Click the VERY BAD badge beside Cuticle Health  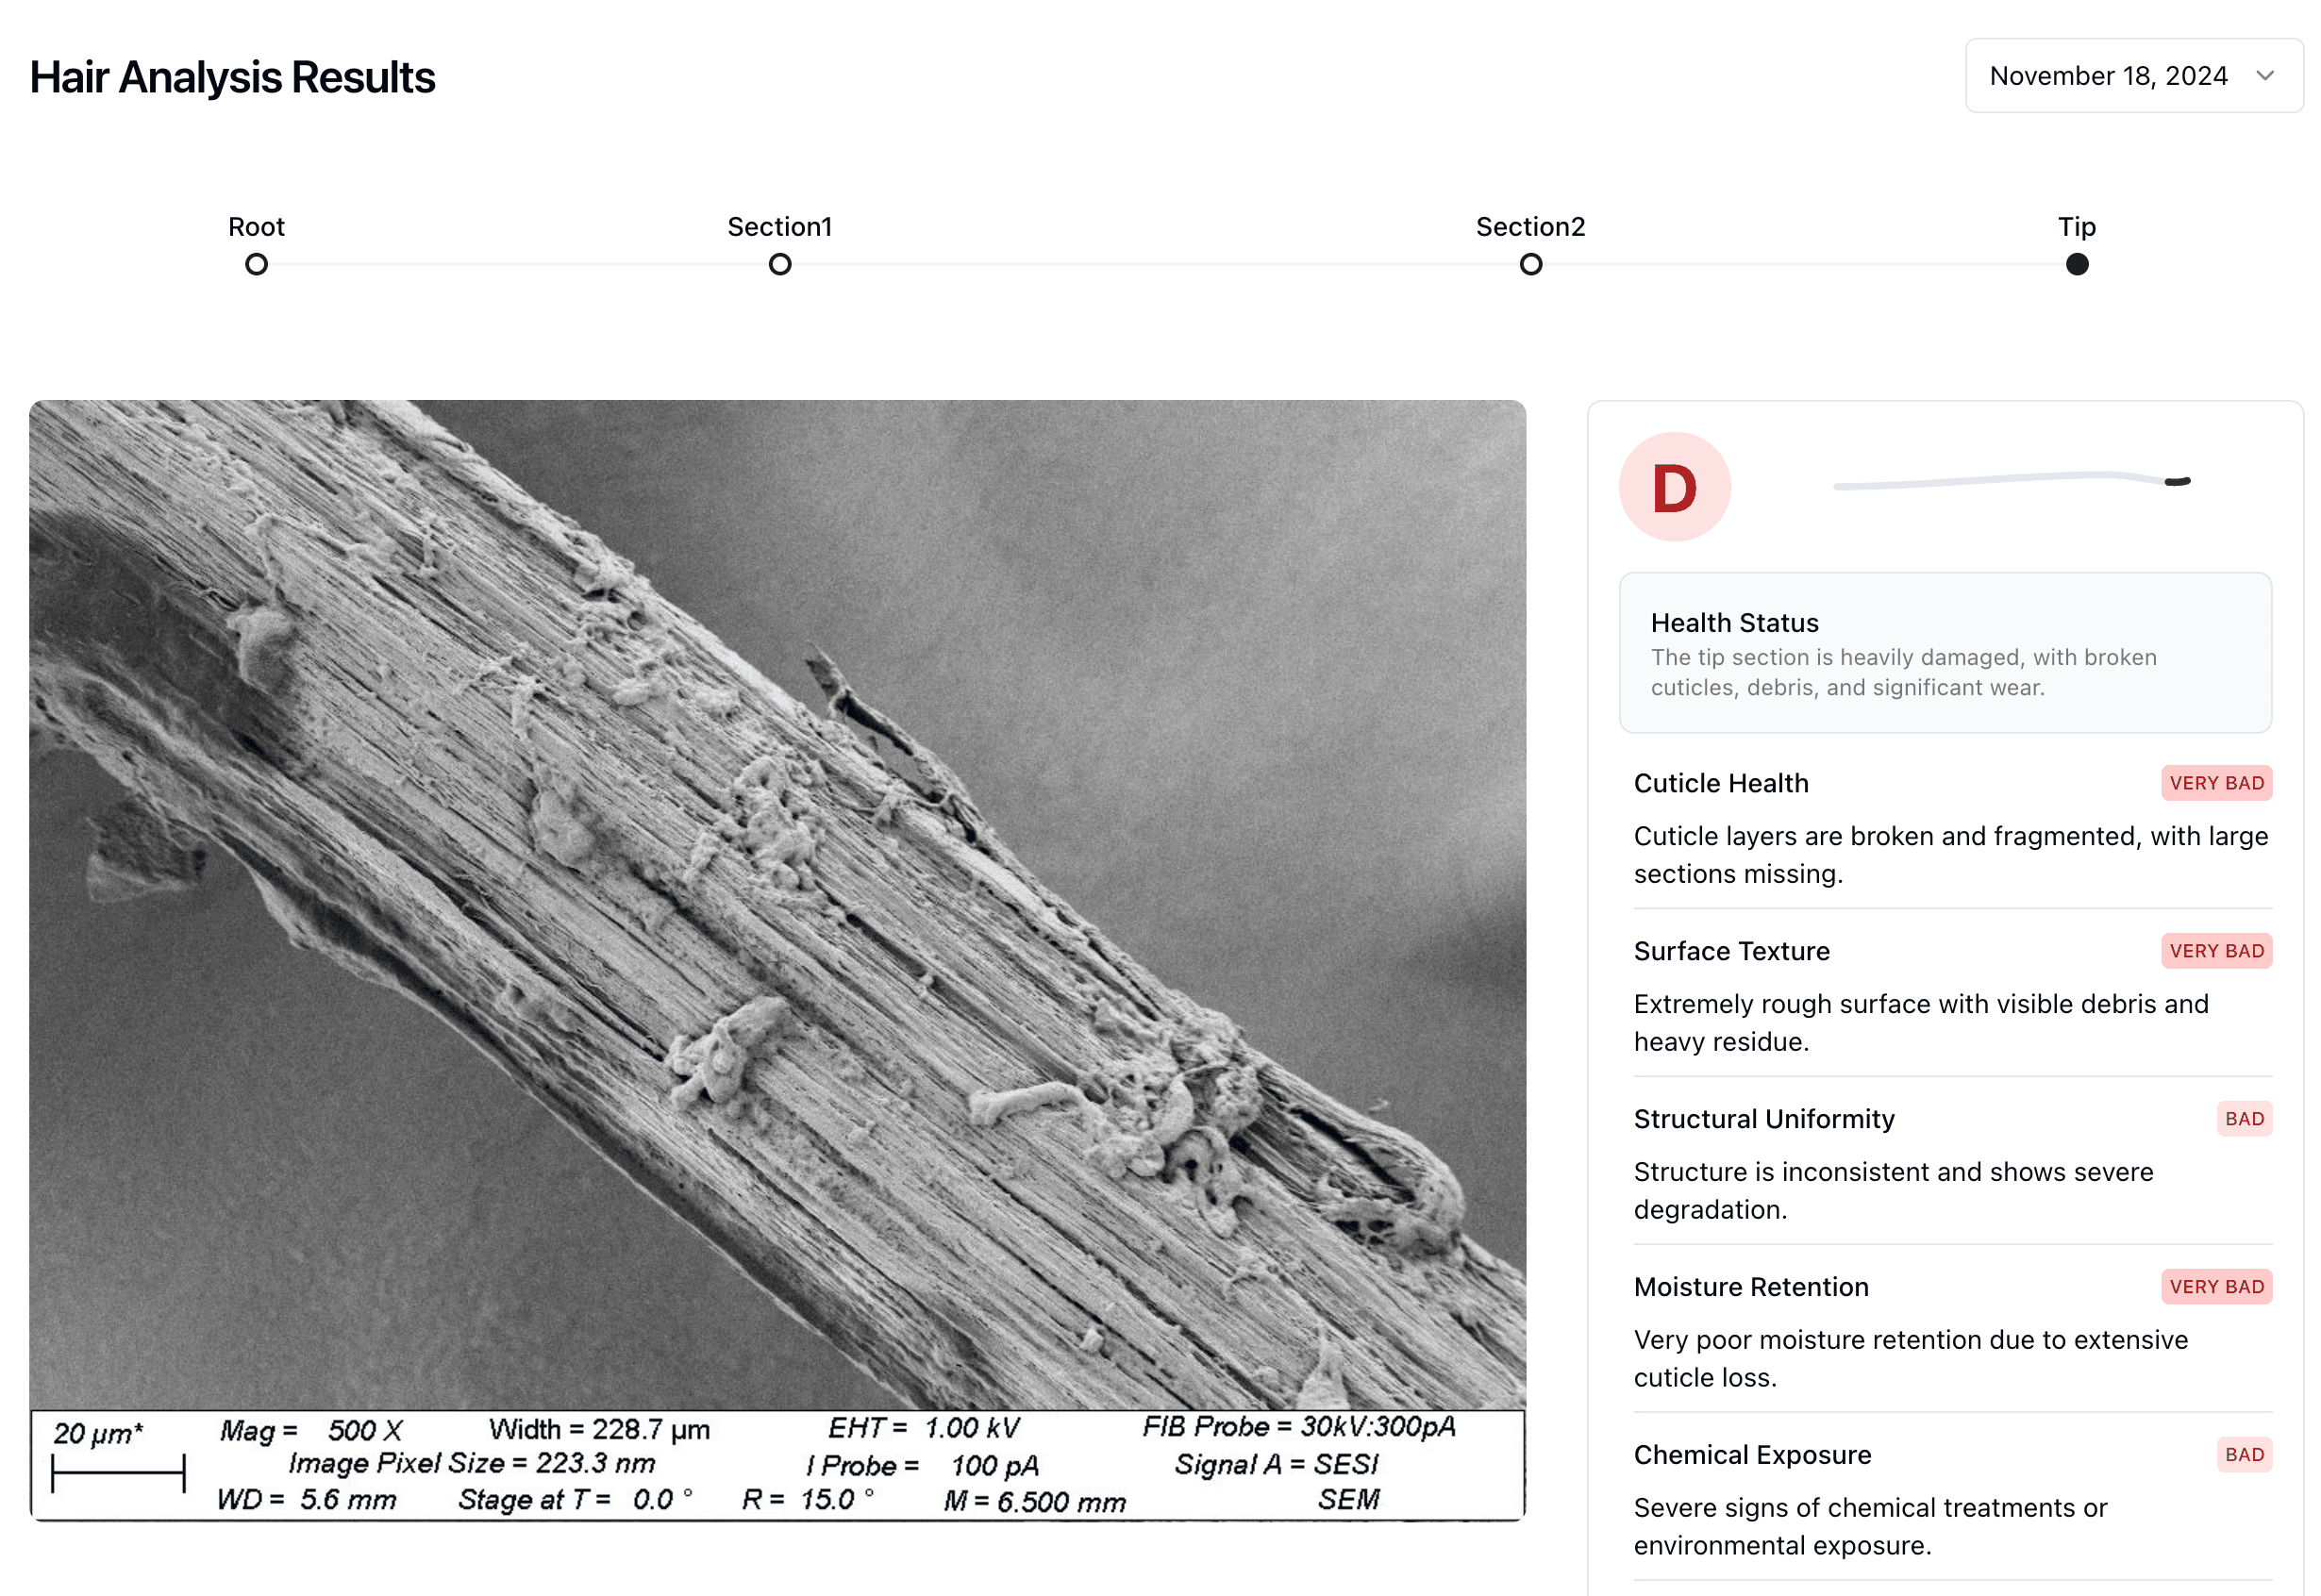(2215, 783)
